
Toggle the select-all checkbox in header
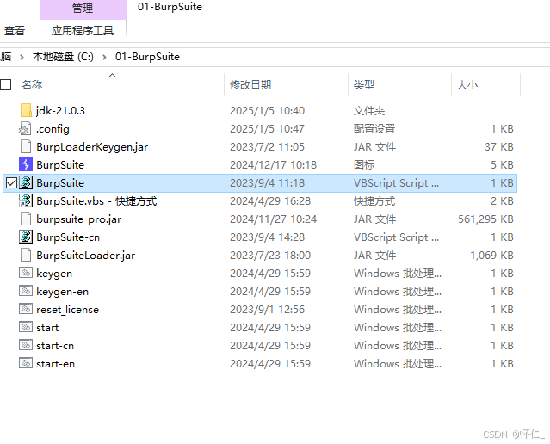point(6,84)
